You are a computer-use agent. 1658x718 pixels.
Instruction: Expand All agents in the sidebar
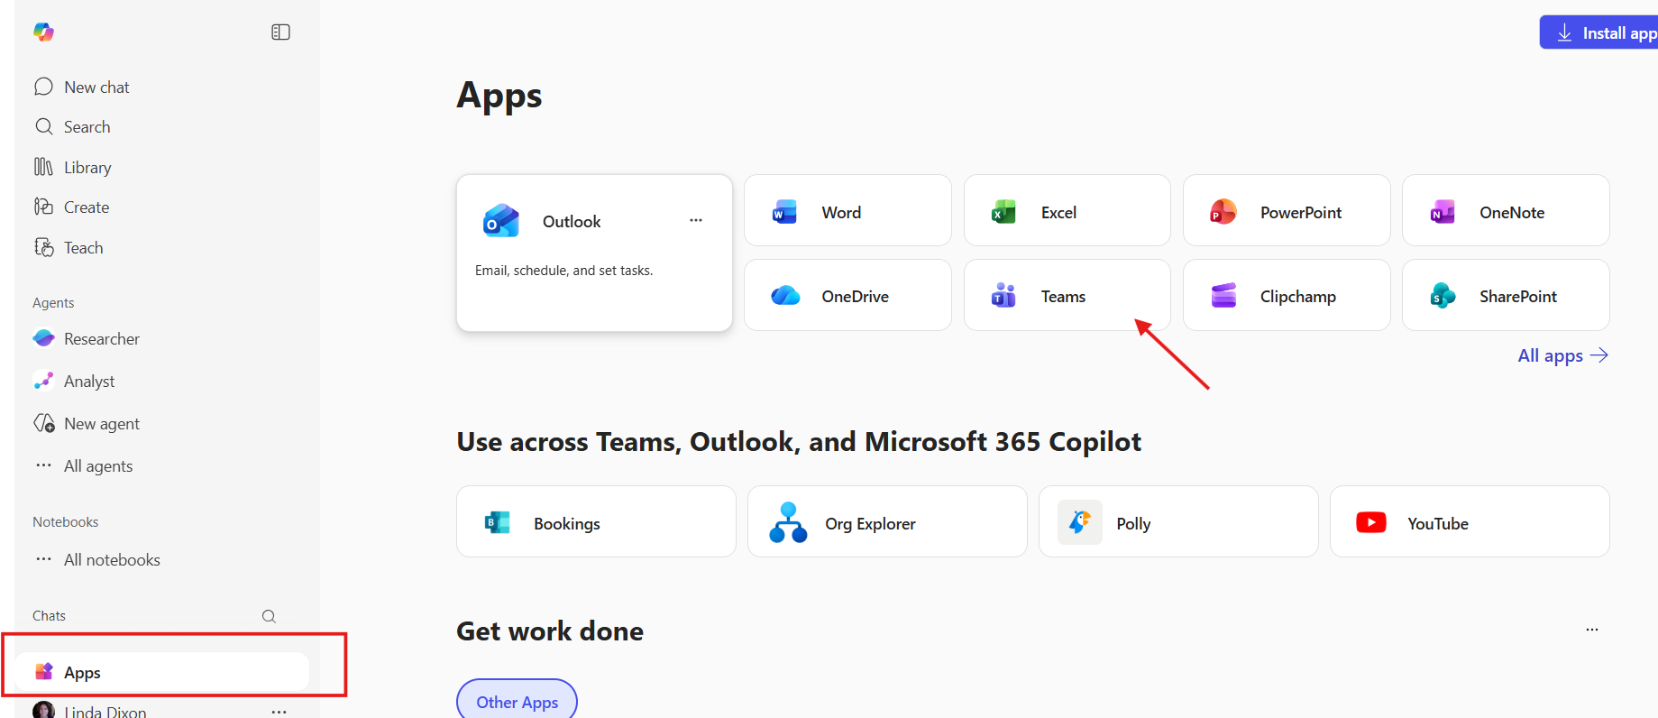[x=97, y=466]
